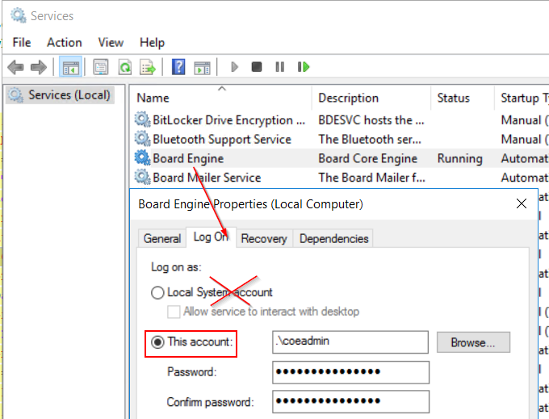549x419 pixels.
Task: Click the Running status of Board Engine
Action: point(459,158)
